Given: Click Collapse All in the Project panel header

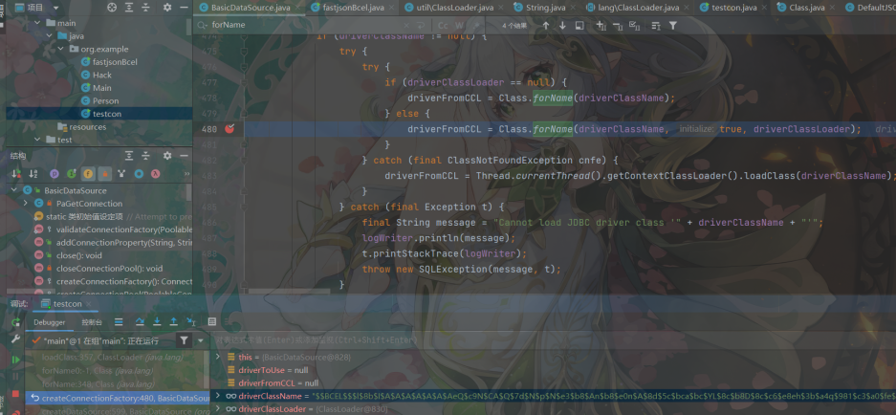Looking at the screenshot, I should pyautogui.click(x=147, y=8).
